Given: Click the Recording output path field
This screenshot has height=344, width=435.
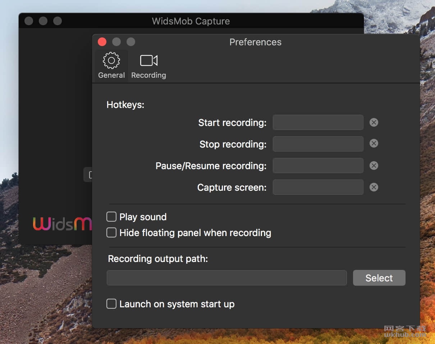Looking at the screenshot, I should click(227, 278).
